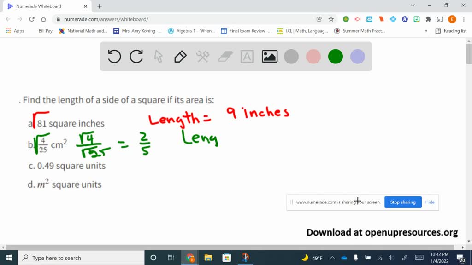Click the redo arrow on the whiteboard toolbar
The width and height of the screenshot is (472, 265).
(136, 56)
